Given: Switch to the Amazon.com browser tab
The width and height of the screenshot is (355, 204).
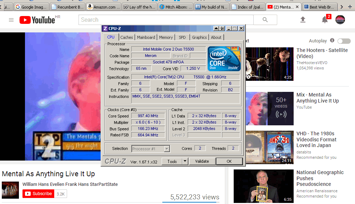Looking at the screenshot, I should point(104,7).
